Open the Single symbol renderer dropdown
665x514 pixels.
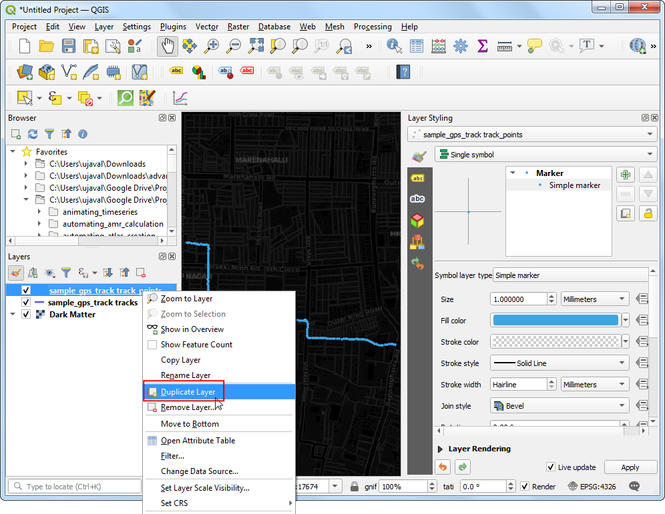pos(545,155)
